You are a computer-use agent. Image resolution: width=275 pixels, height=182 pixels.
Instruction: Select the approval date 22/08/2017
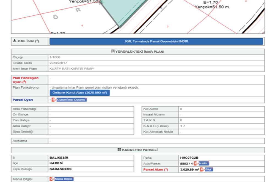click(x=58, y=63)
